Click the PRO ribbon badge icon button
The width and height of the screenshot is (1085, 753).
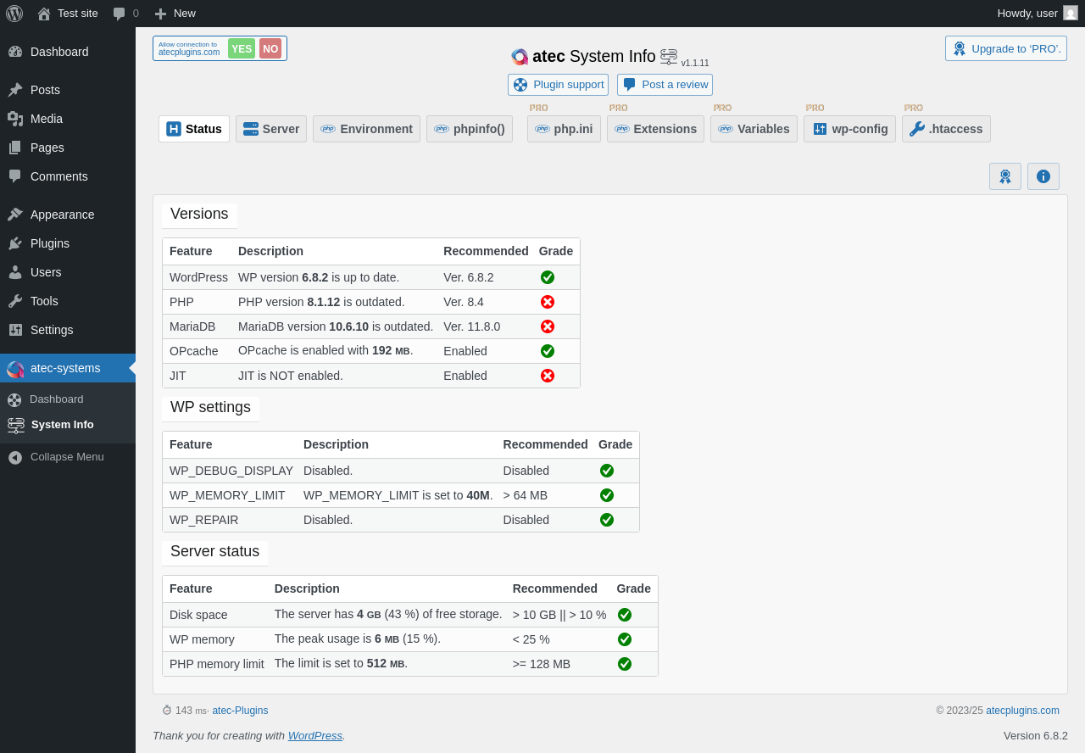pyautogui.click(x=1005, y=176)
